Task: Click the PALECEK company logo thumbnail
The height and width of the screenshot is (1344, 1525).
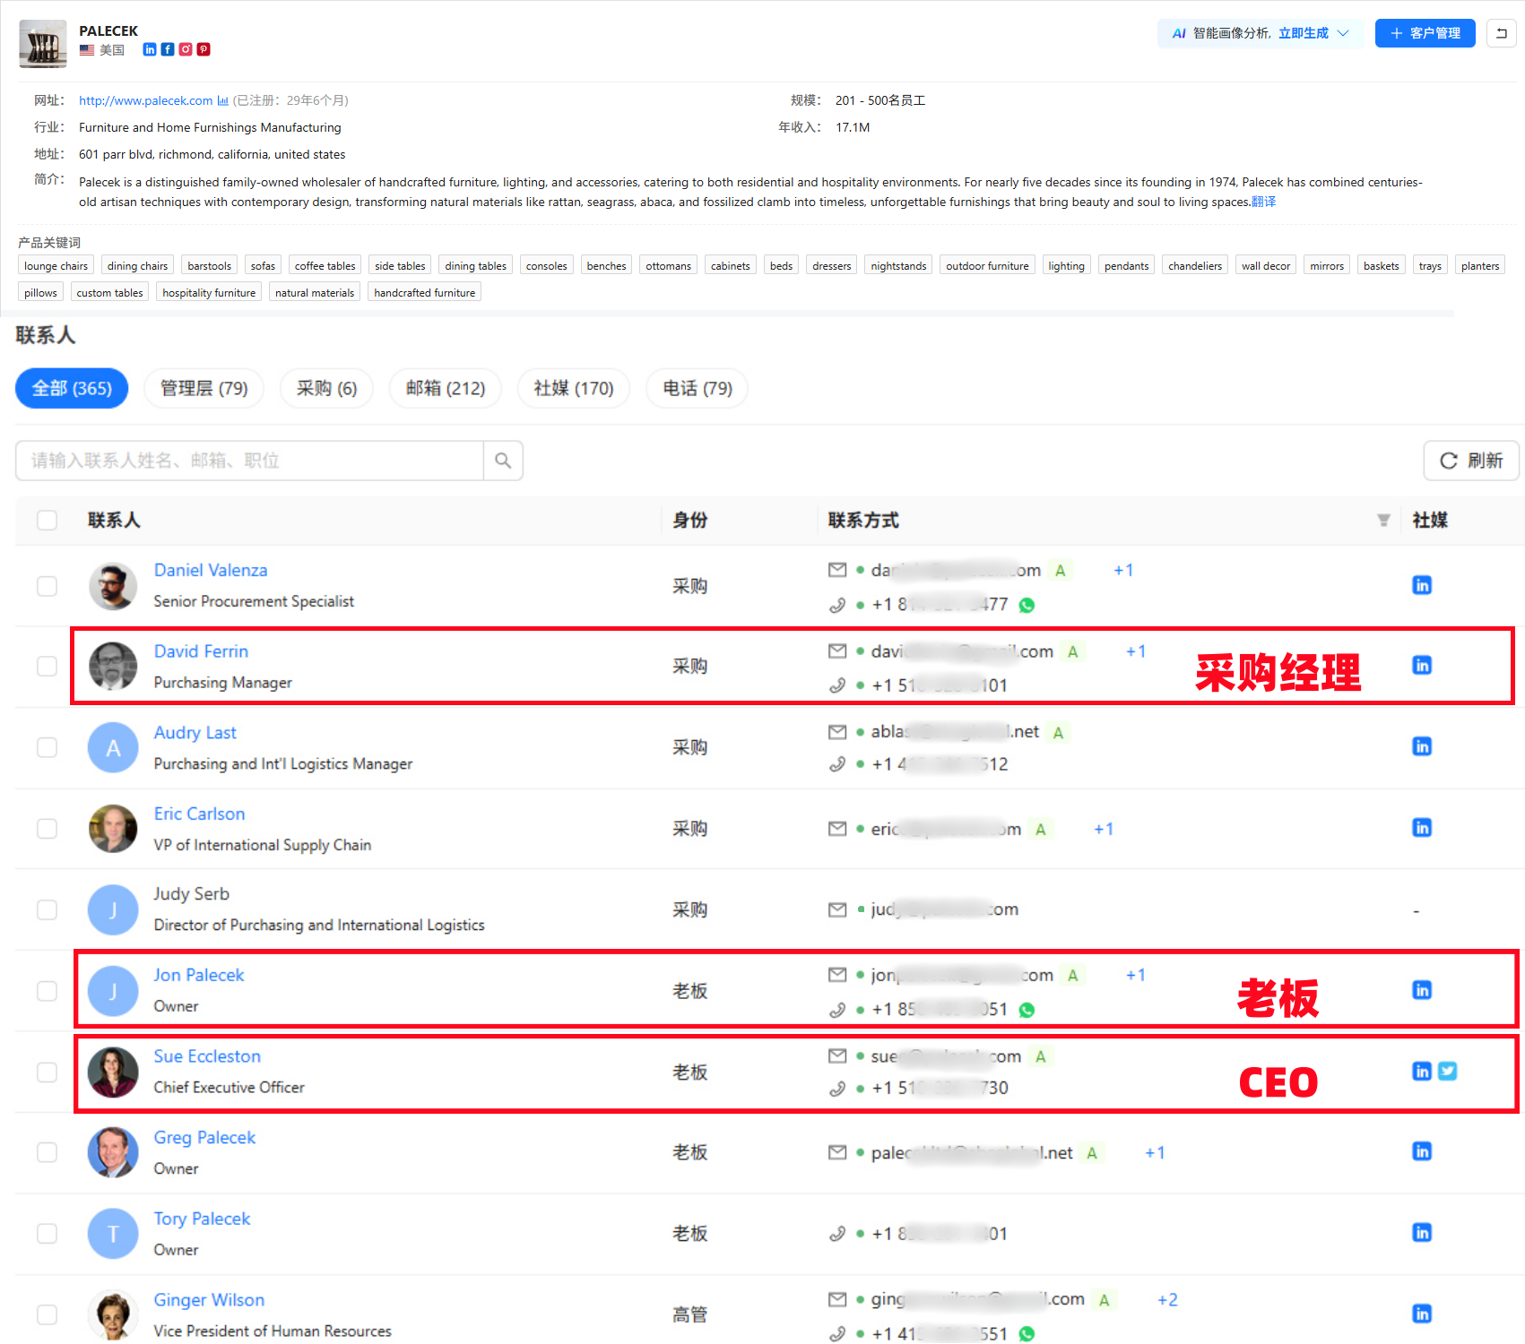Action: 43,44
